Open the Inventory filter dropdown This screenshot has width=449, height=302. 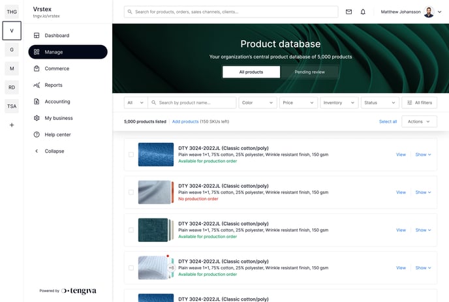pyautogui.click(x=339, y=103)
